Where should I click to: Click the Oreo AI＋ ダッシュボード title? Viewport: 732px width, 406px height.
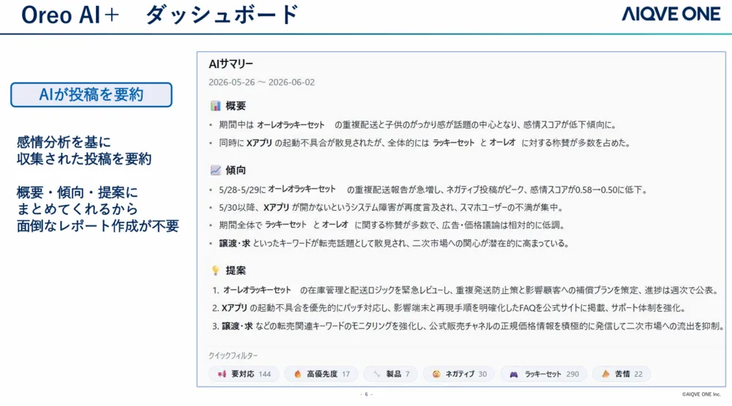pos(160,15)
